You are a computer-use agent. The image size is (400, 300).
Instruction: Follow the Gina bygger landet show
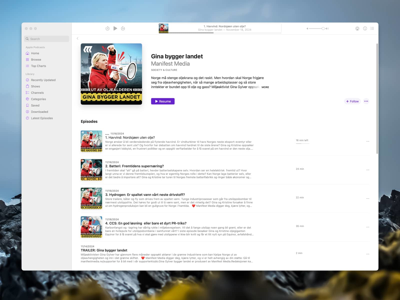point(352,101)
